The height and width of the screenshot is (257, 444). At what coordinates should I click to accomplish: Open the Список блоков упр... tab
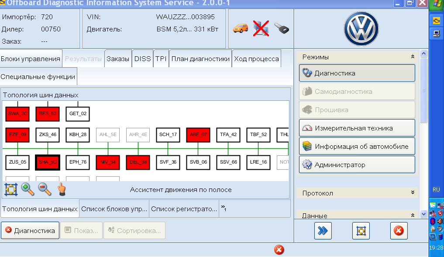pos(114,209)
